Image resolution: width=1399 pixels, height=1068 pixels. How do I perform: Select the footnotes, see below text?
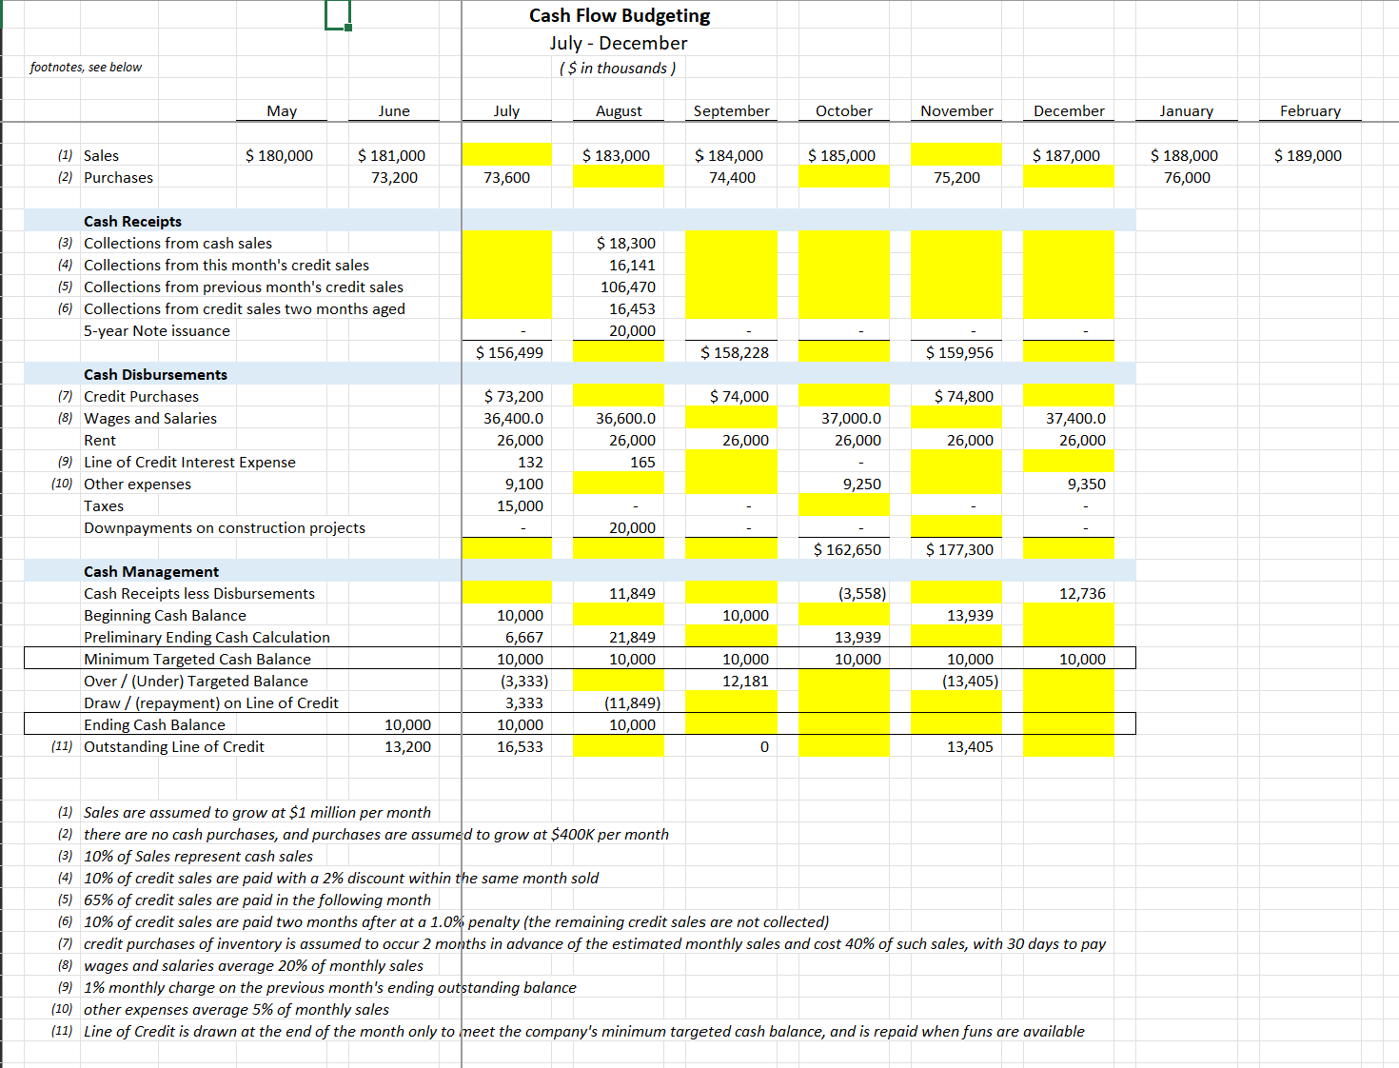pyautogui.click(x=86, y=67)
